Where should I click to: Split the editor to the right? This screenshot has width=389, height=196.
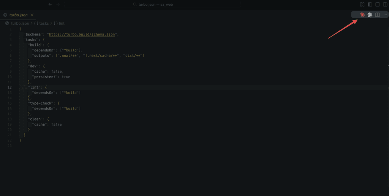[x=378, y=15]
